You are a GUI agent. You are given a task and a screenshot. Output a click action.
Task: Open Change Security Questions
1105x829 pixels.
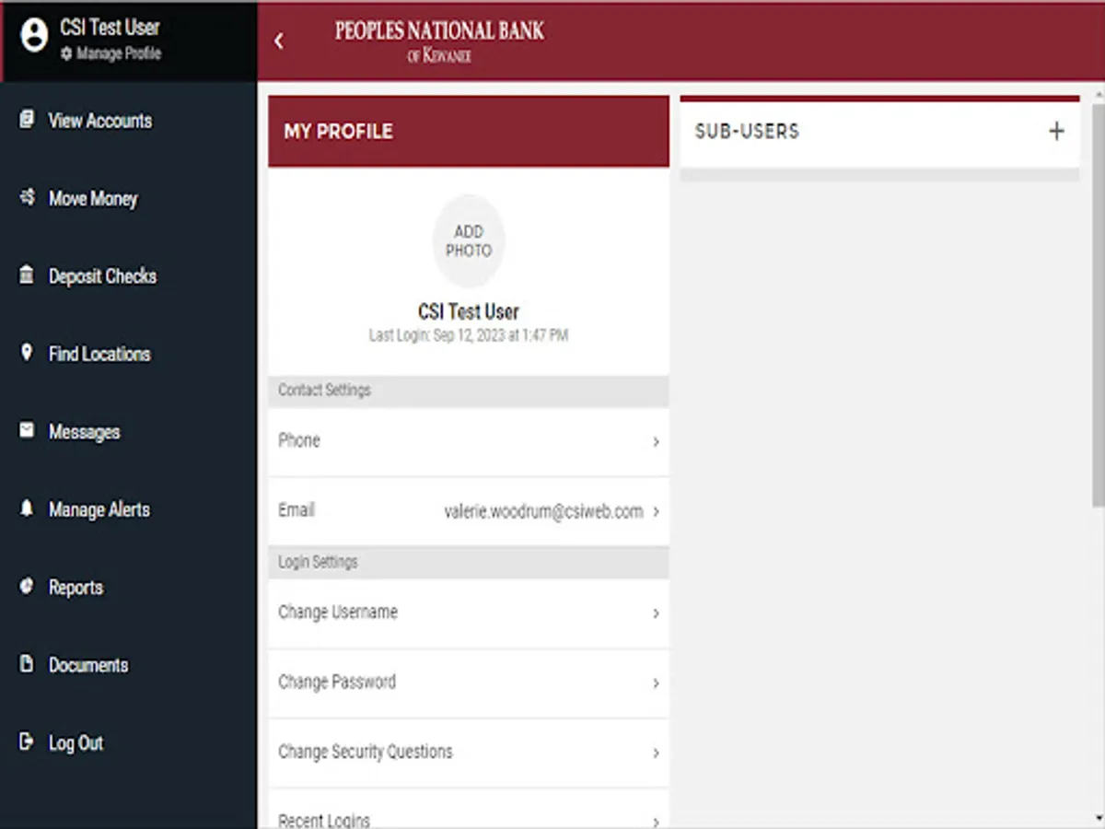(x=468, y=752)
